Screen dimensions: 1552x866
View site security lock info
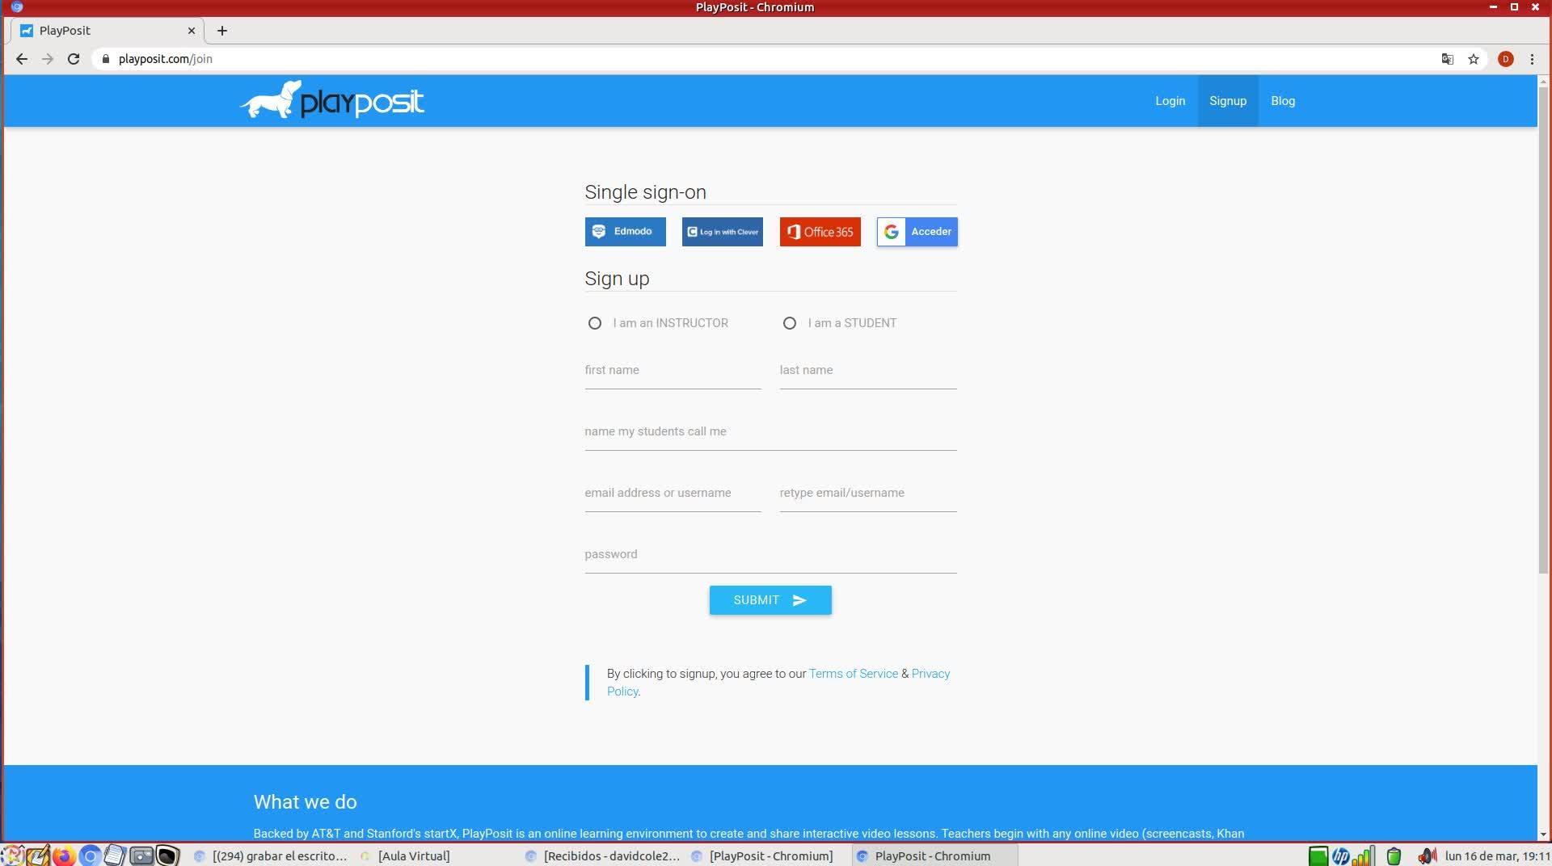(105, 59)
